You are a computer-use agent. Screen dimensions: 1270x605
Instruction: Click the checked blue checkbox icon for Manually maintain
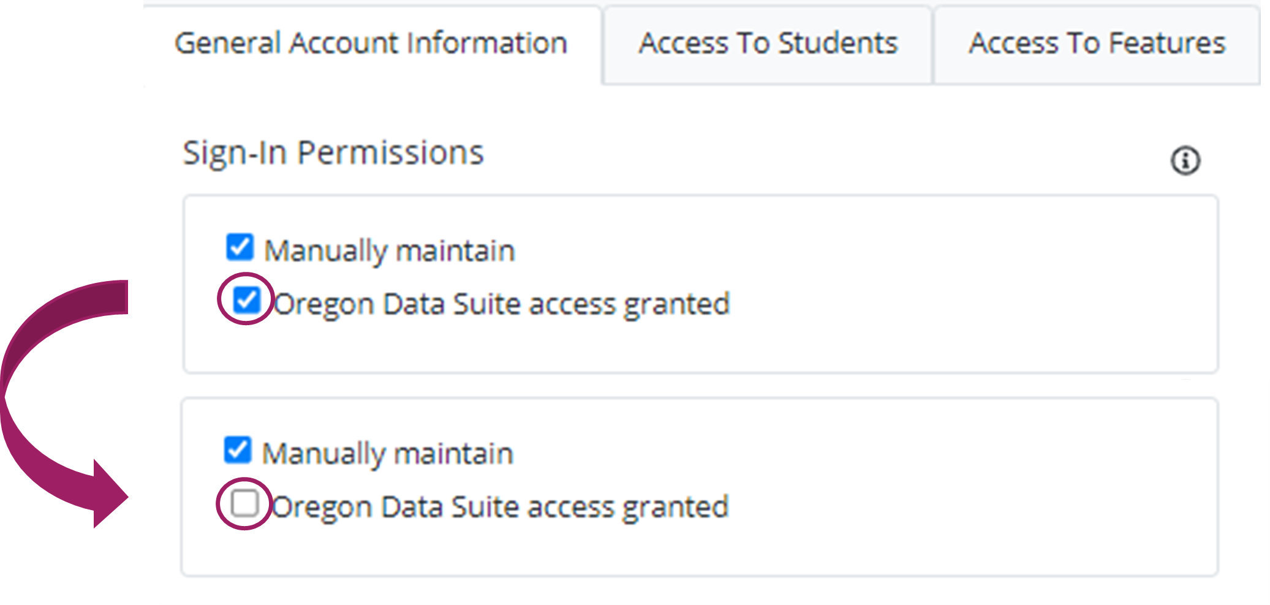(x=238, y=248)
